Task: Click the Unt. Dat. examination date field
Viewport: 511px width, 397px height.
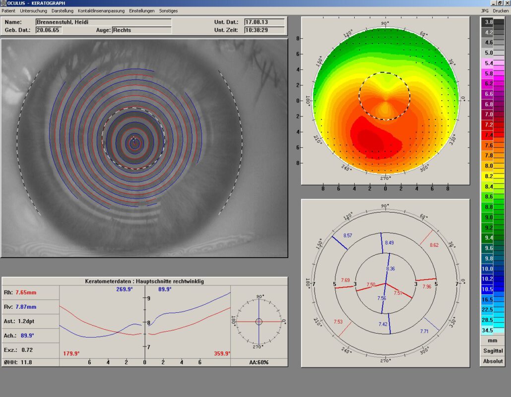Action: pos(264,22)
